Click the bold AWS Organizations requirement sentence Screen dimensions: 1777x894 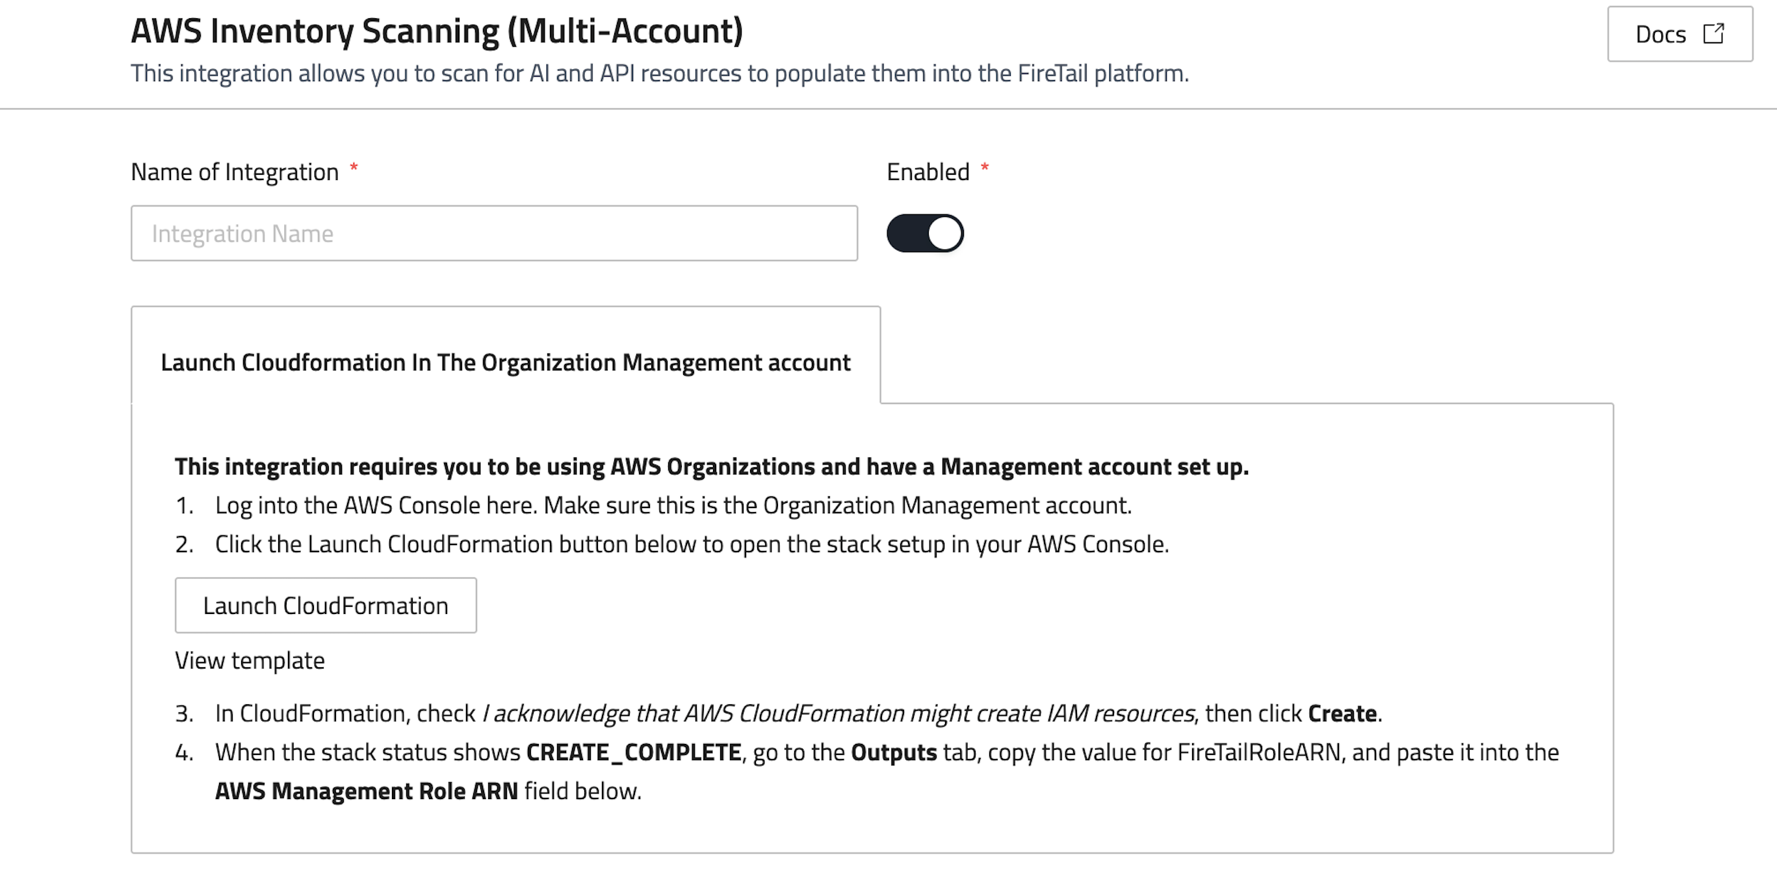(x=710, y=466)
